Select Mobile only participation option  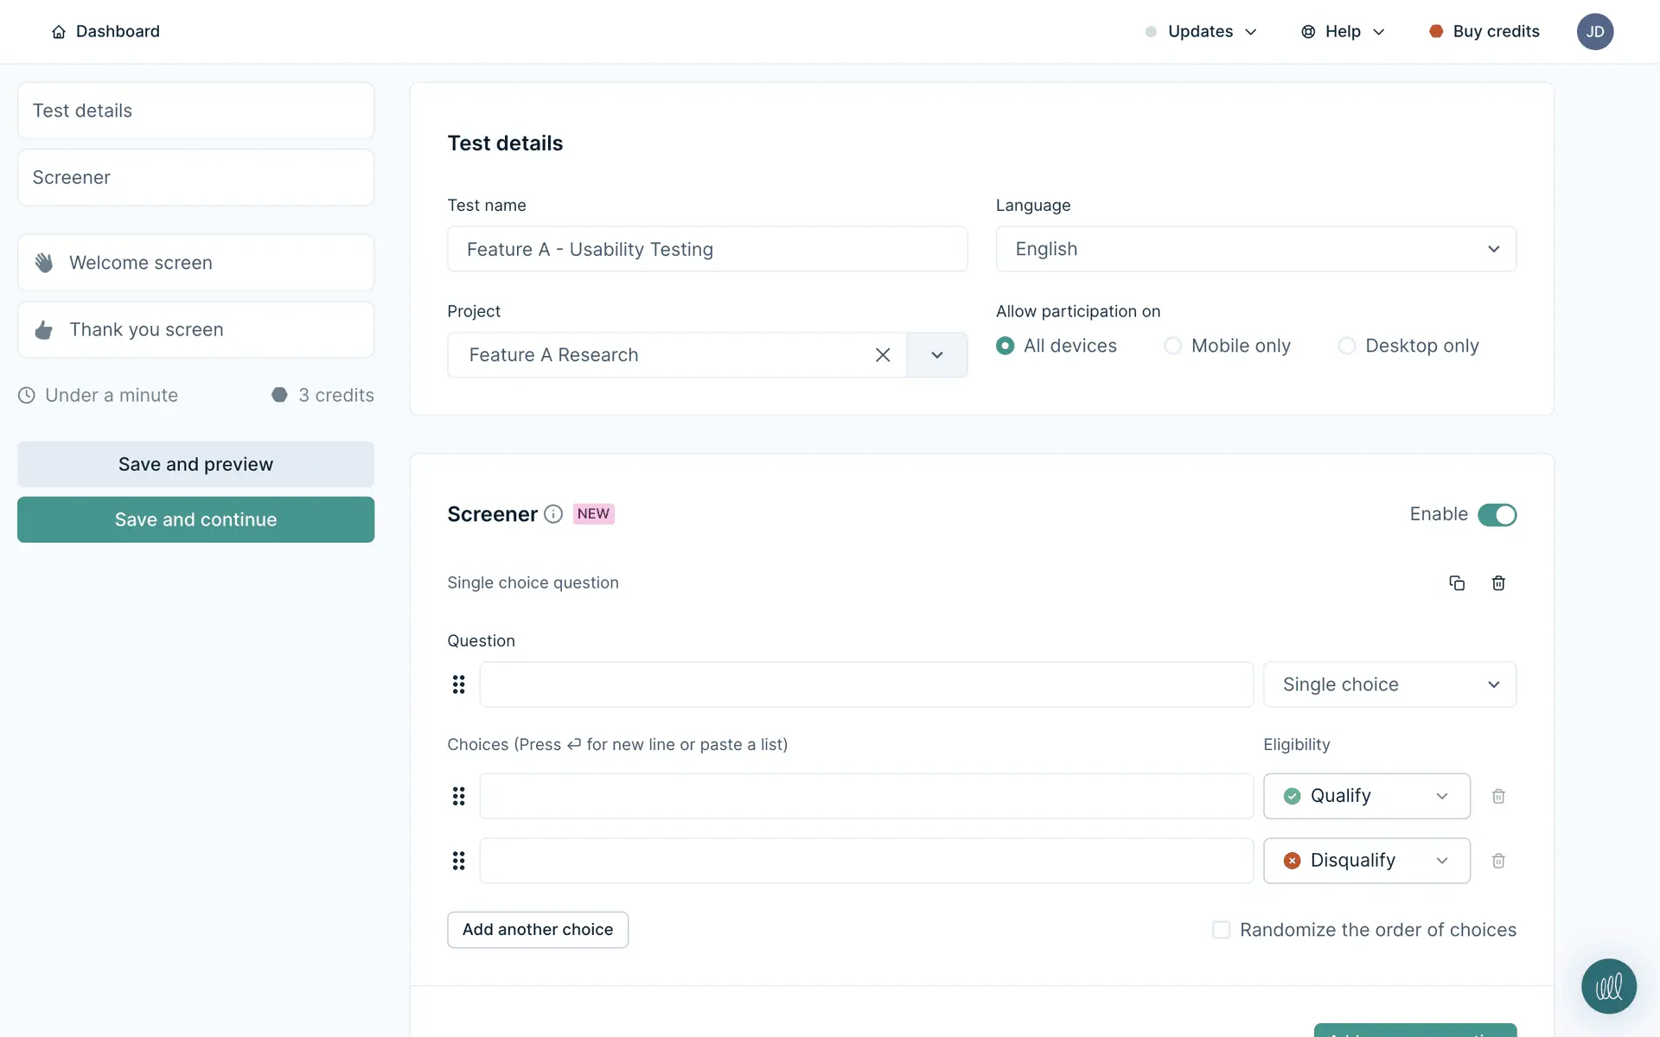(x=1173, y=346)
